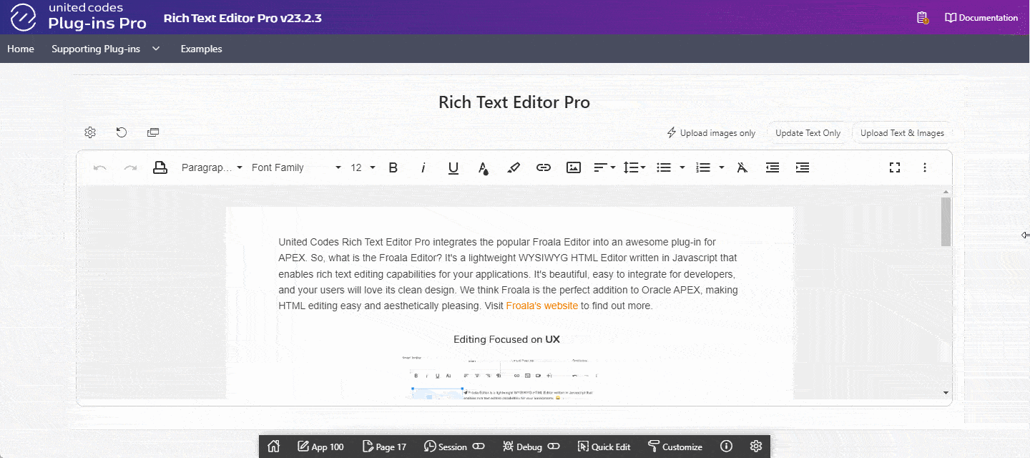Open the font size 12 dropdown
The height and width of the screenshot is (458, 1030).
(363, 167)
